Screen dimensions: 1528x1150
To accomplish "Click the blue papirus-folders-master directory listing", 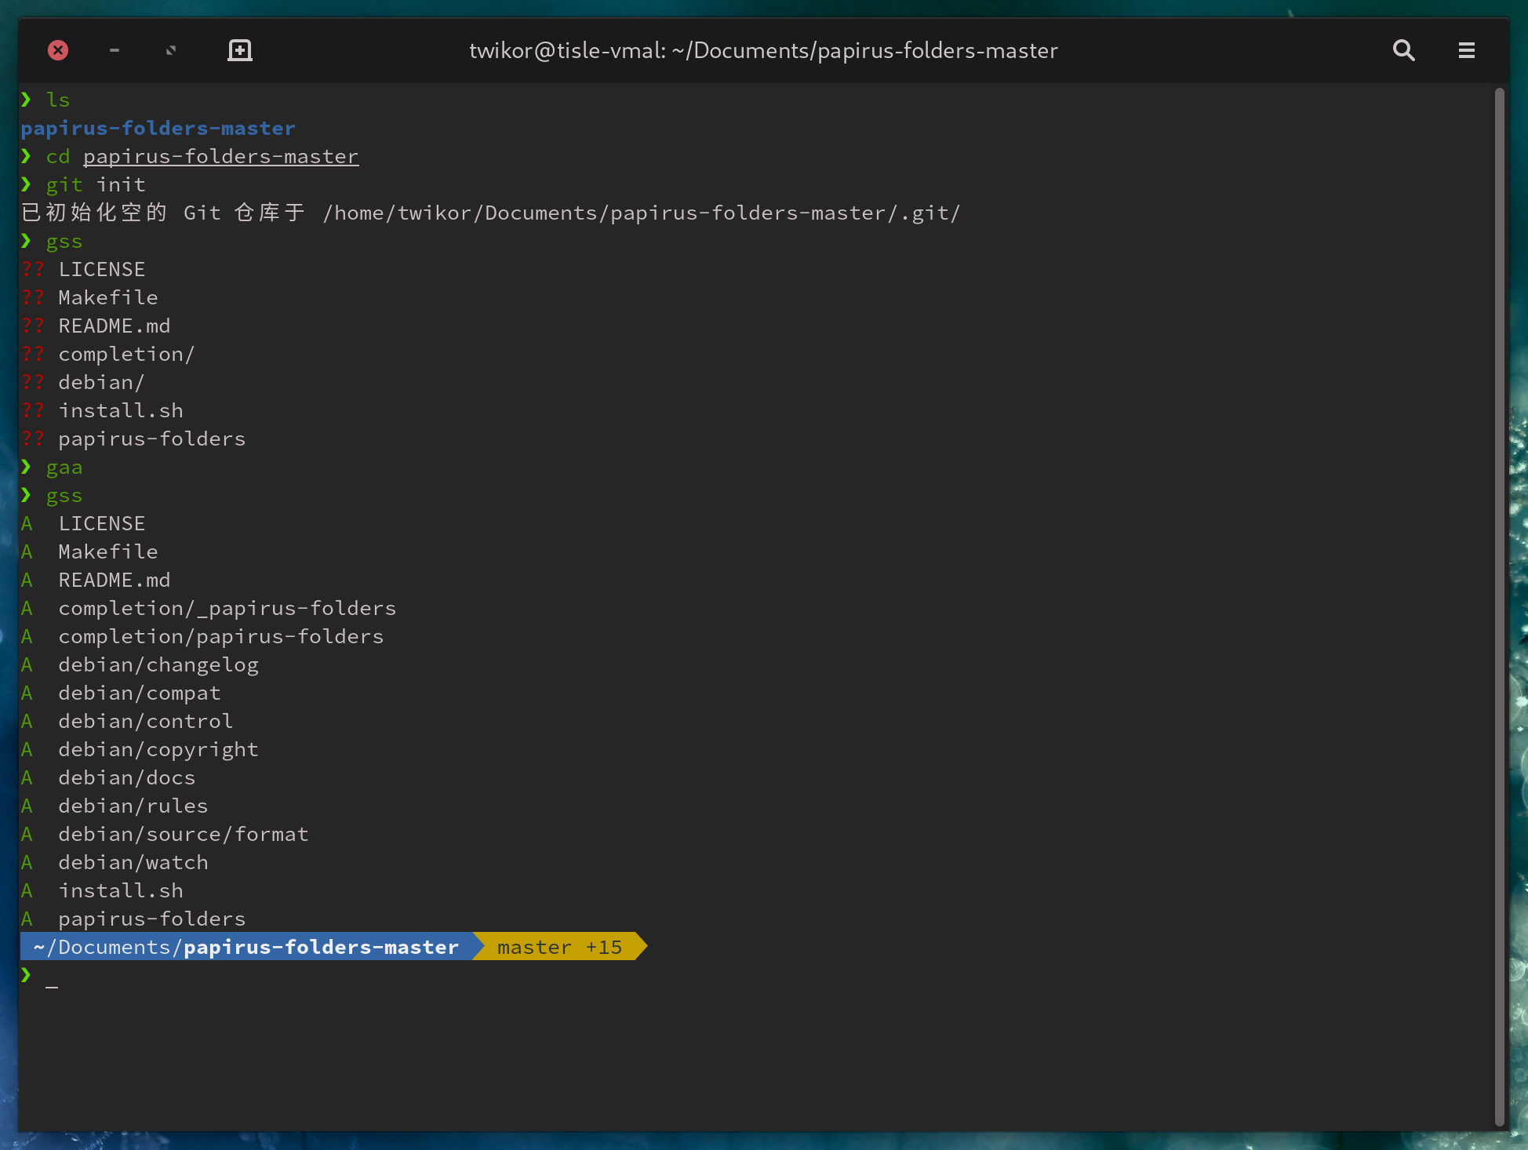I will [x=158, y=129].
